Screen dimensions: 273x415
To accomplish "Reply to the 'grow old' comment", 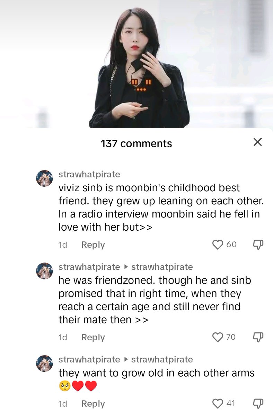I will [x=93, y=403].
